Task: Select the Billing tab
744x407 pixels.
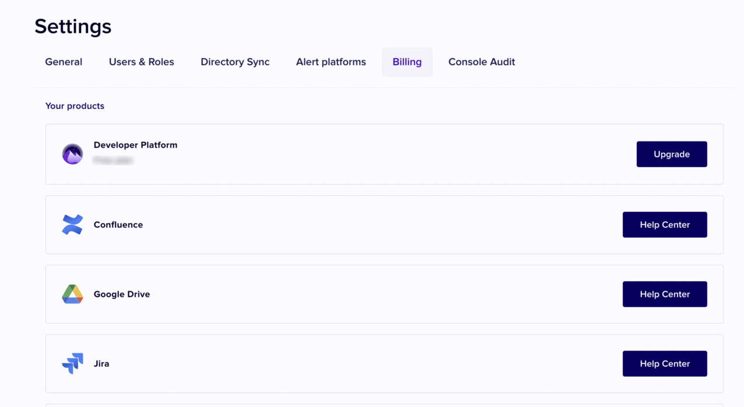Action: point(407,62)
